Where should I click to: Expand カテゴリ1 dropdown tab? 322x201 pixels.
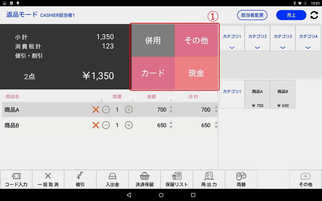[232, 38]
